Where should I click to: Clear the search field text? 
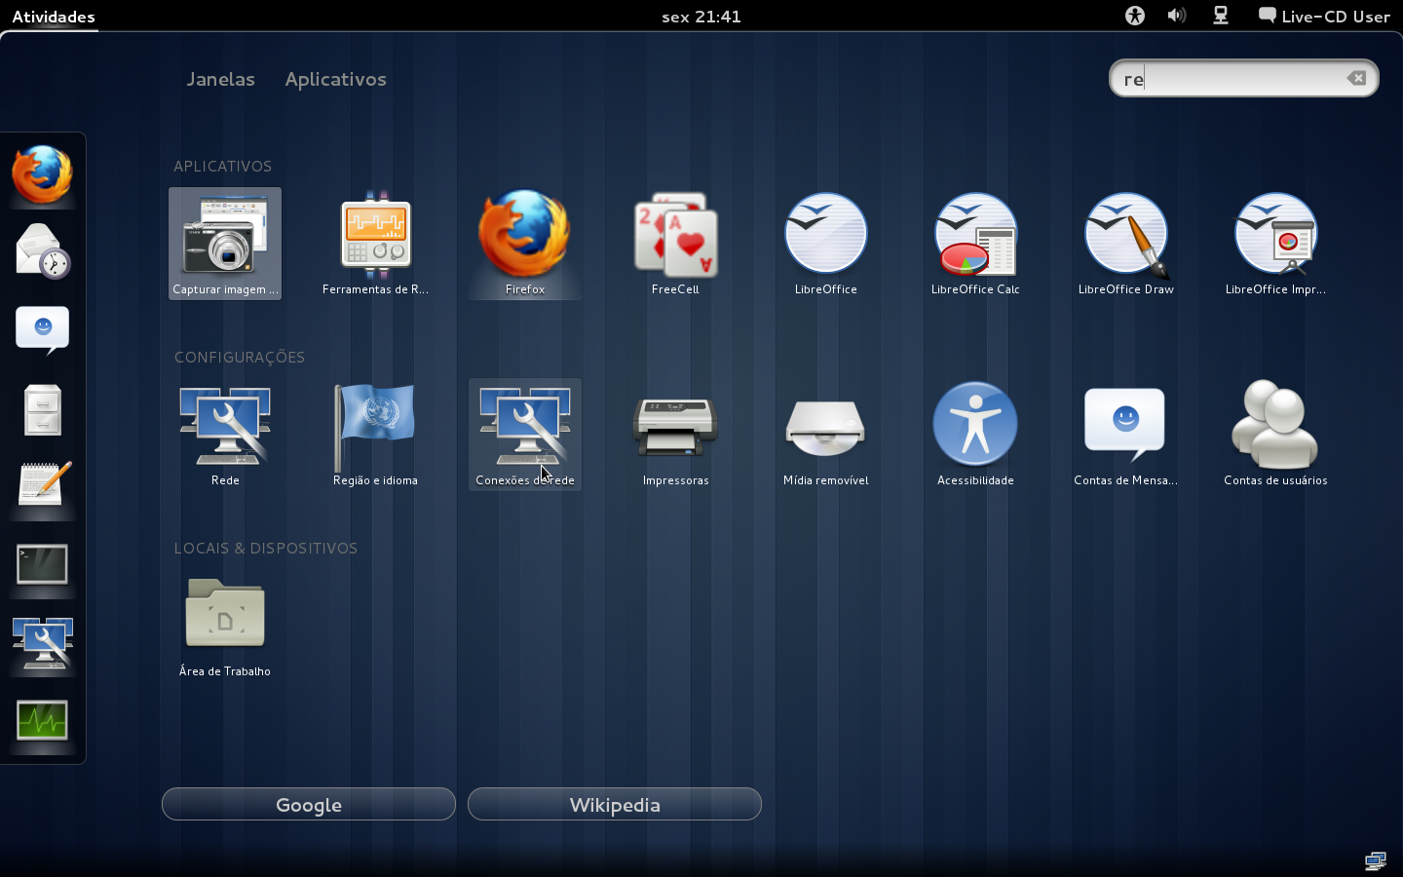coord(1356,78)
